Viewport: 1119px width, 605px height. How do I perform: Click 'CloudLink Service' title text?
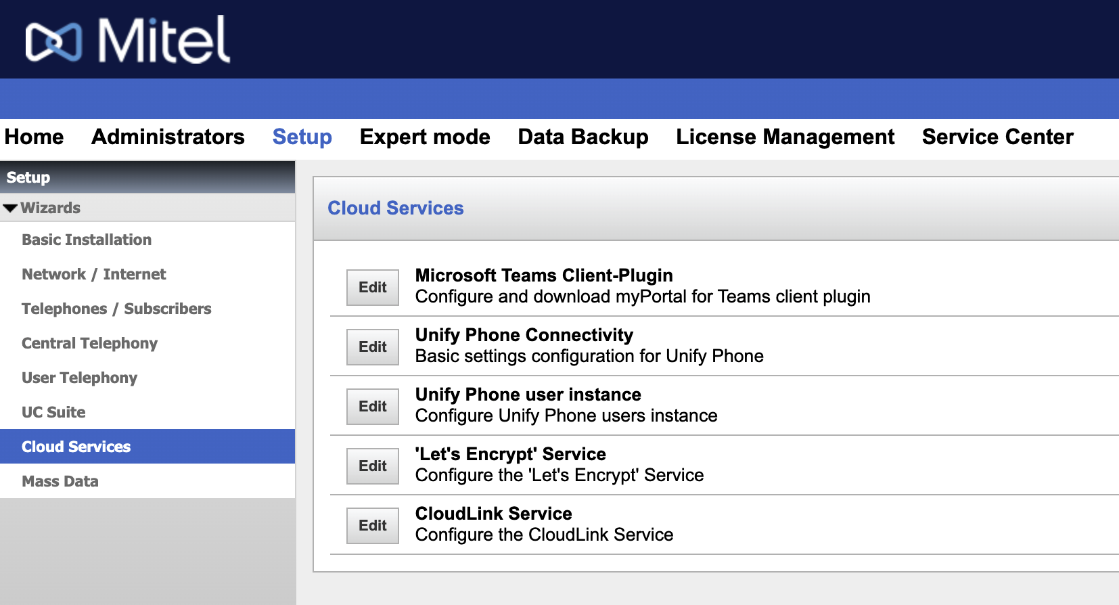click(x=494, y=514)
